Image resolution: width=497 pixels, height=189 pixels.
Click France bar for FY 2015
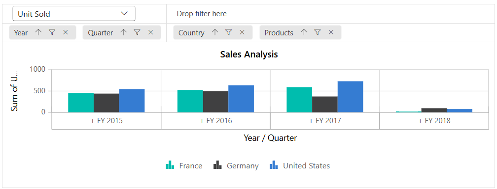click(81, 103)
